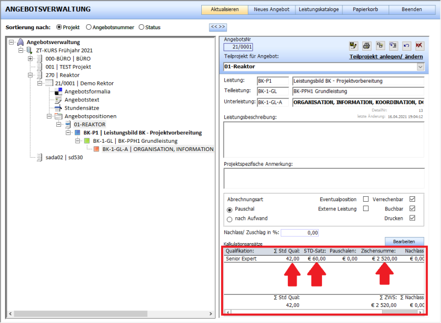The width and height of the screenshot is (441, 323).
Task: Click the Nachlass/Zuschlag percent field
Action: coord(299,233)
